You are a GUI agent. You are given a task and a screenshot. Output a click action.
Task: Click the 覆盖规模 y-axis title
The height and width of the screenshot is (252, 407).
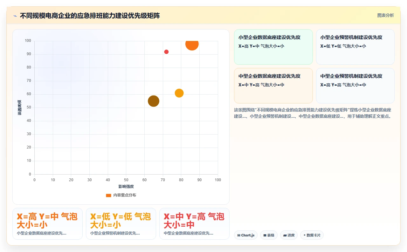tap(19, 107)
